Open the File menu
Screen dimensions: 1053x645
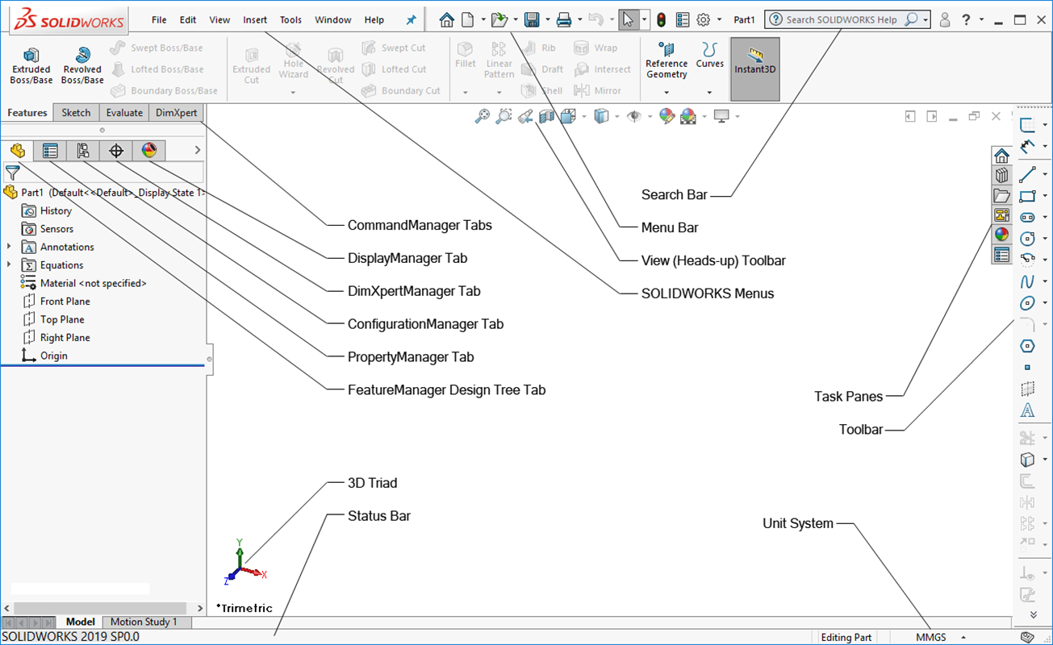159,19
